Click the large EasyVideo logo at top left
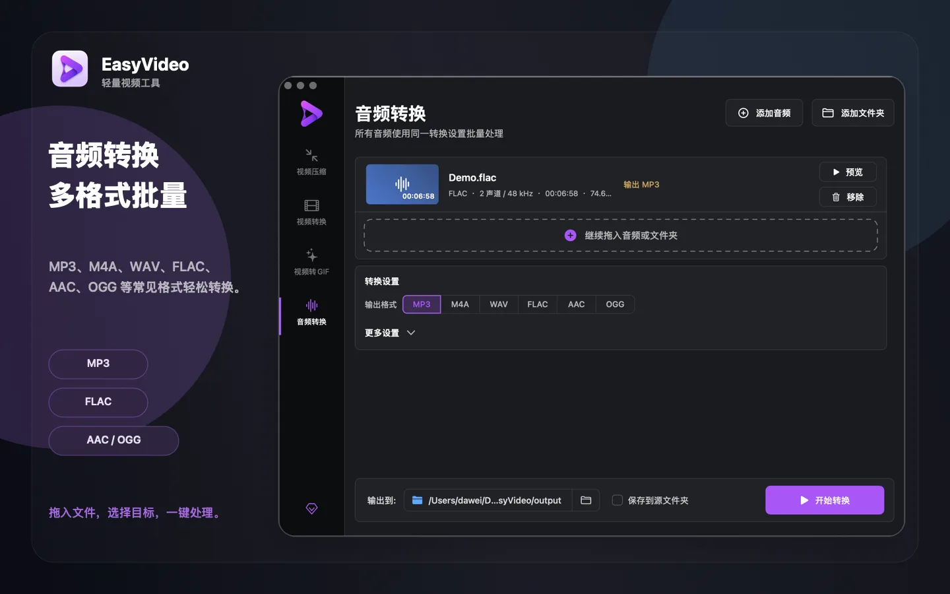 pyautogui.click(x=70, y=69)
